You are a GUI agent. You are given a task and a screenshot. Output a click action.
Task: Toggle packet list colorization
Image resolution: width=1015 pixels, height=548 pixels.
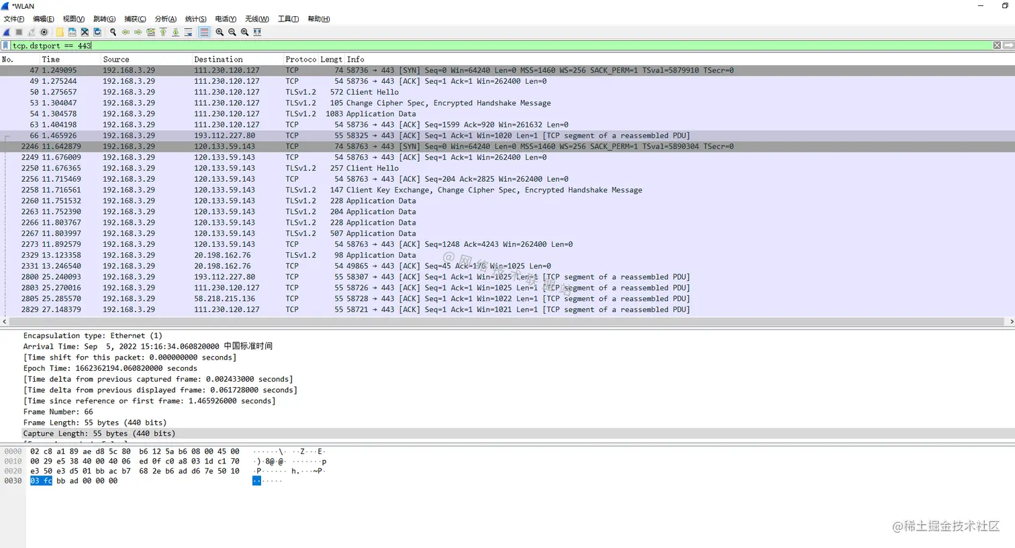pyautogui.click(x=204, y=32)
